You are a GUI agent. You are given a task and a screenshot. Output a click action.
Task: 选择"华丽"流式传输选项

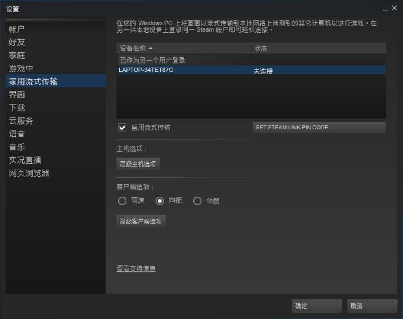196,201
